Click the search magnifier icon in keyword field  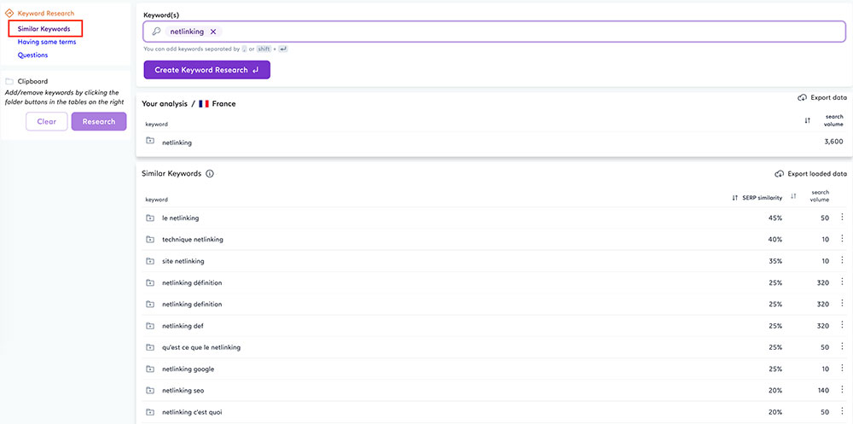point(155,32)
